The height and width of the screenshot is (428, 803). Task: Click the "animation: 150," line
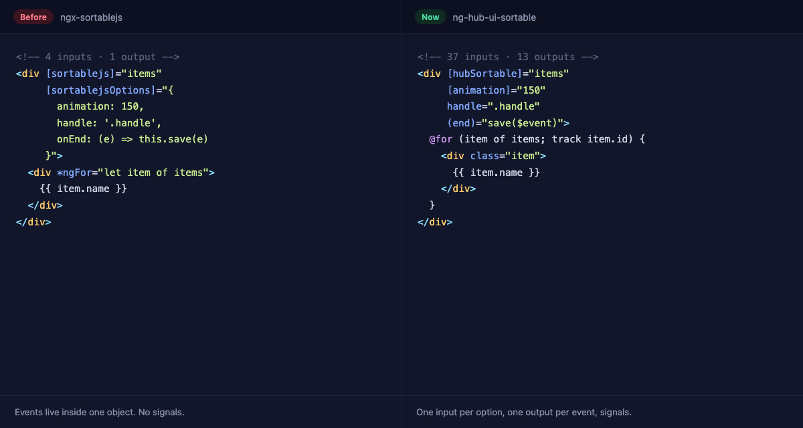(x=100, y=106)
